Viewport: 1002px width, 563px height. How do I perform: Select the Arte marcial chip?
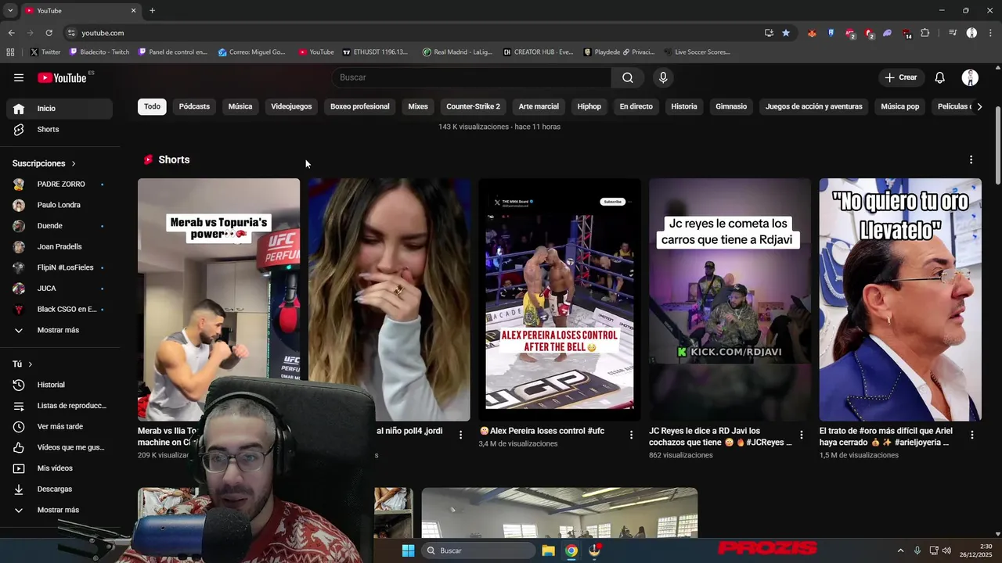click(x=539, y=106)
